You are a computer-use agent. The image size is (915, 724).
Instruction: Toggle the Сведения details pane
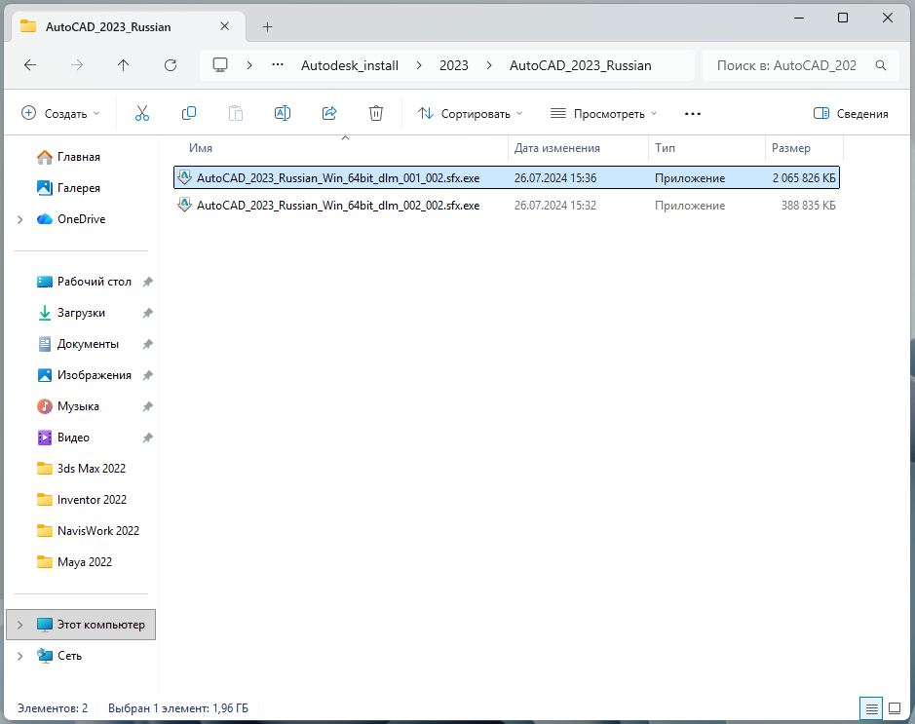[x=851, y=113]
